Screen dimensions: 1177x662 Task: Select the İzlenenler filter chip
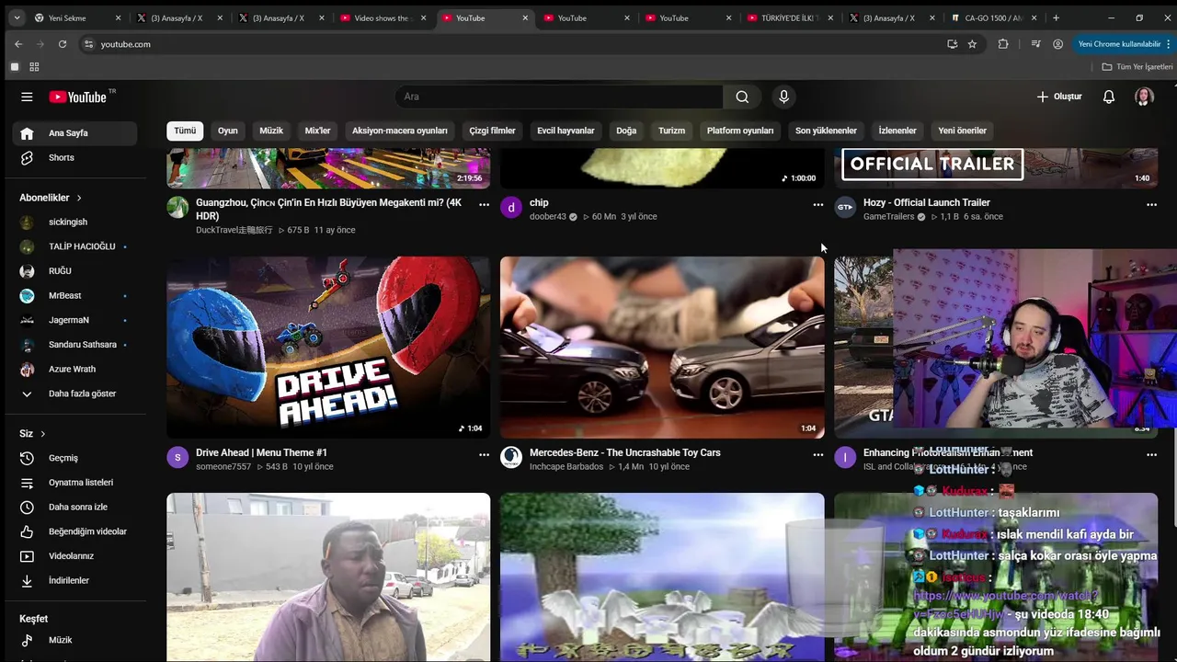897,131
